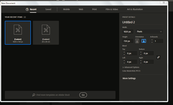Click the Bottom bleed input field
The width and height of the screenshot is (173, 105).
click(148, 53)
